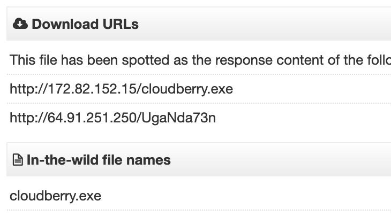
Task: Click 'cloudberry.exe' in the first URL
Action: coord(187,89)
